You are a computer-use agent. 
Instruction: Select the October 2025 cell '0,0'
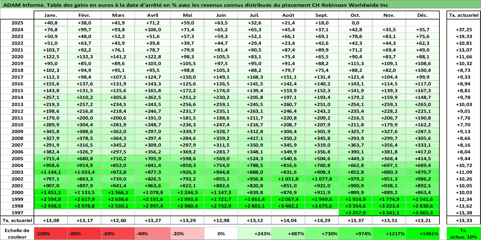coord(355,23)
